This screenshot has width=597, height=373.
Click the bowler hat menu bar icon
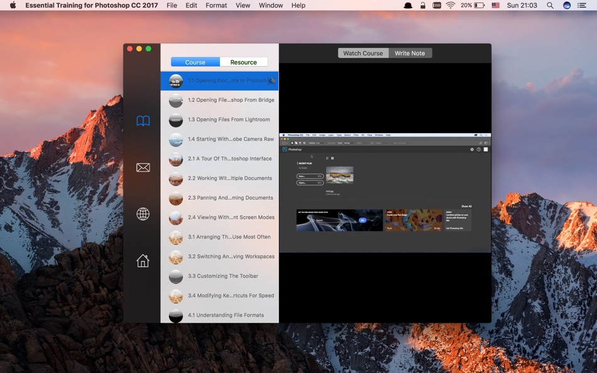408,5
